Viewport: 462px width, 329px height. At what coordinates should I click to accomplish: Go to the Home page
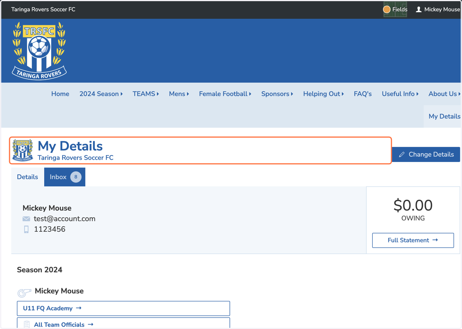[x=60, y=94]
